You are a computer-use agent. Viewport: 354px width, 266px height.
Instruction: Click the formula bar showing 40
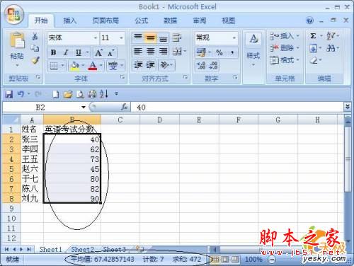(x=237, y=108)
